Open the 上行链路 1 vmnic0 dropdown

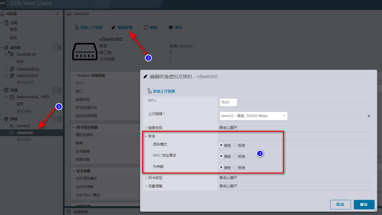(253, 116)
